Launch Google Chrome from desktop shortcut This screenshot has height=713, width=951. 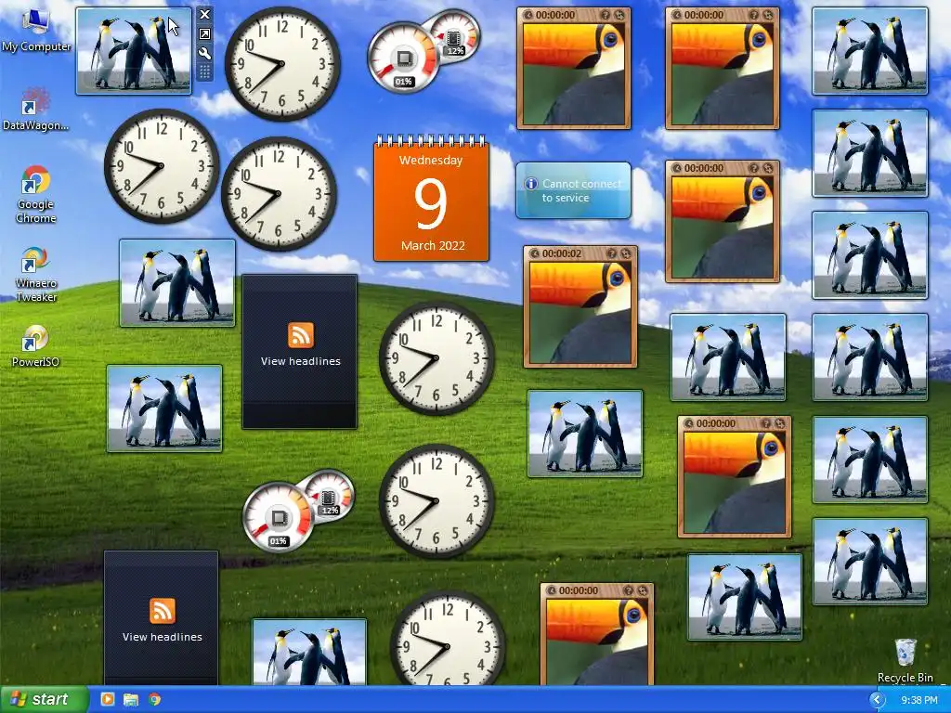point(36,194)
